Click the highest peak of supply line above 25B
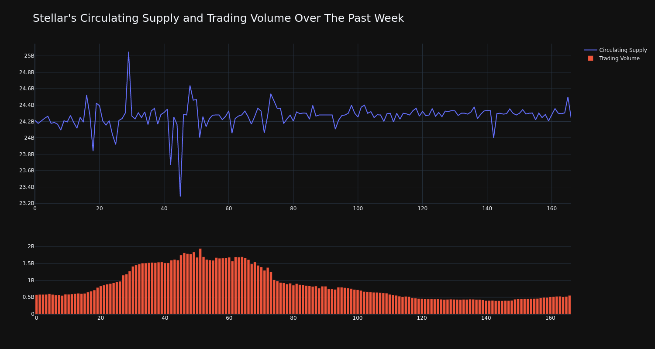 (x=128, y=52)
